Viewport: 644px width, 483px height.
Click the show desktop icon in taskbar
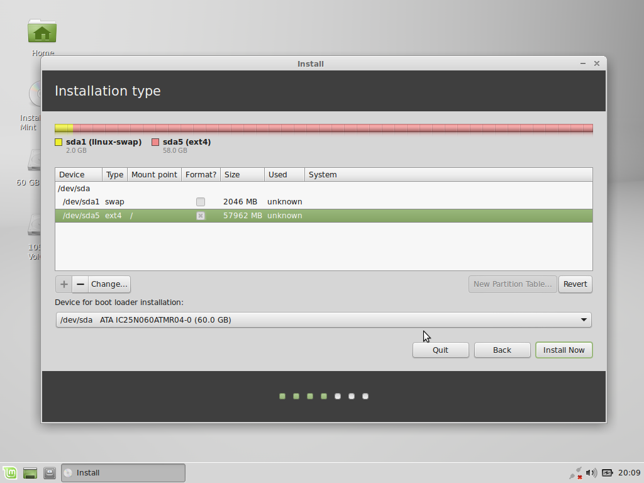point(30,473)
